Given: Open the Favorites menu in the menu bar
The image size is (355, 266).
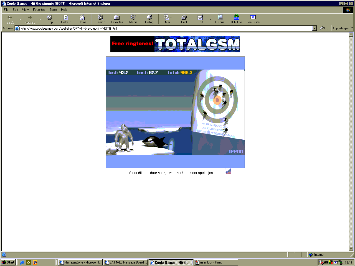Looking at the screenshot, I should [x=39, y=10].
